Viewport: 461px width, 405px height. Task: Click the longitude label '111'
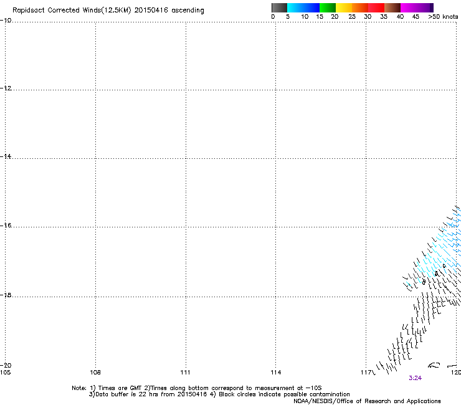(185, 373)
